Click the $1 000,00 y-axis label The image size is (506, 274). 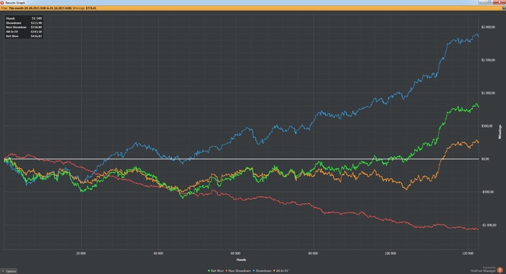tap(488, 93)
